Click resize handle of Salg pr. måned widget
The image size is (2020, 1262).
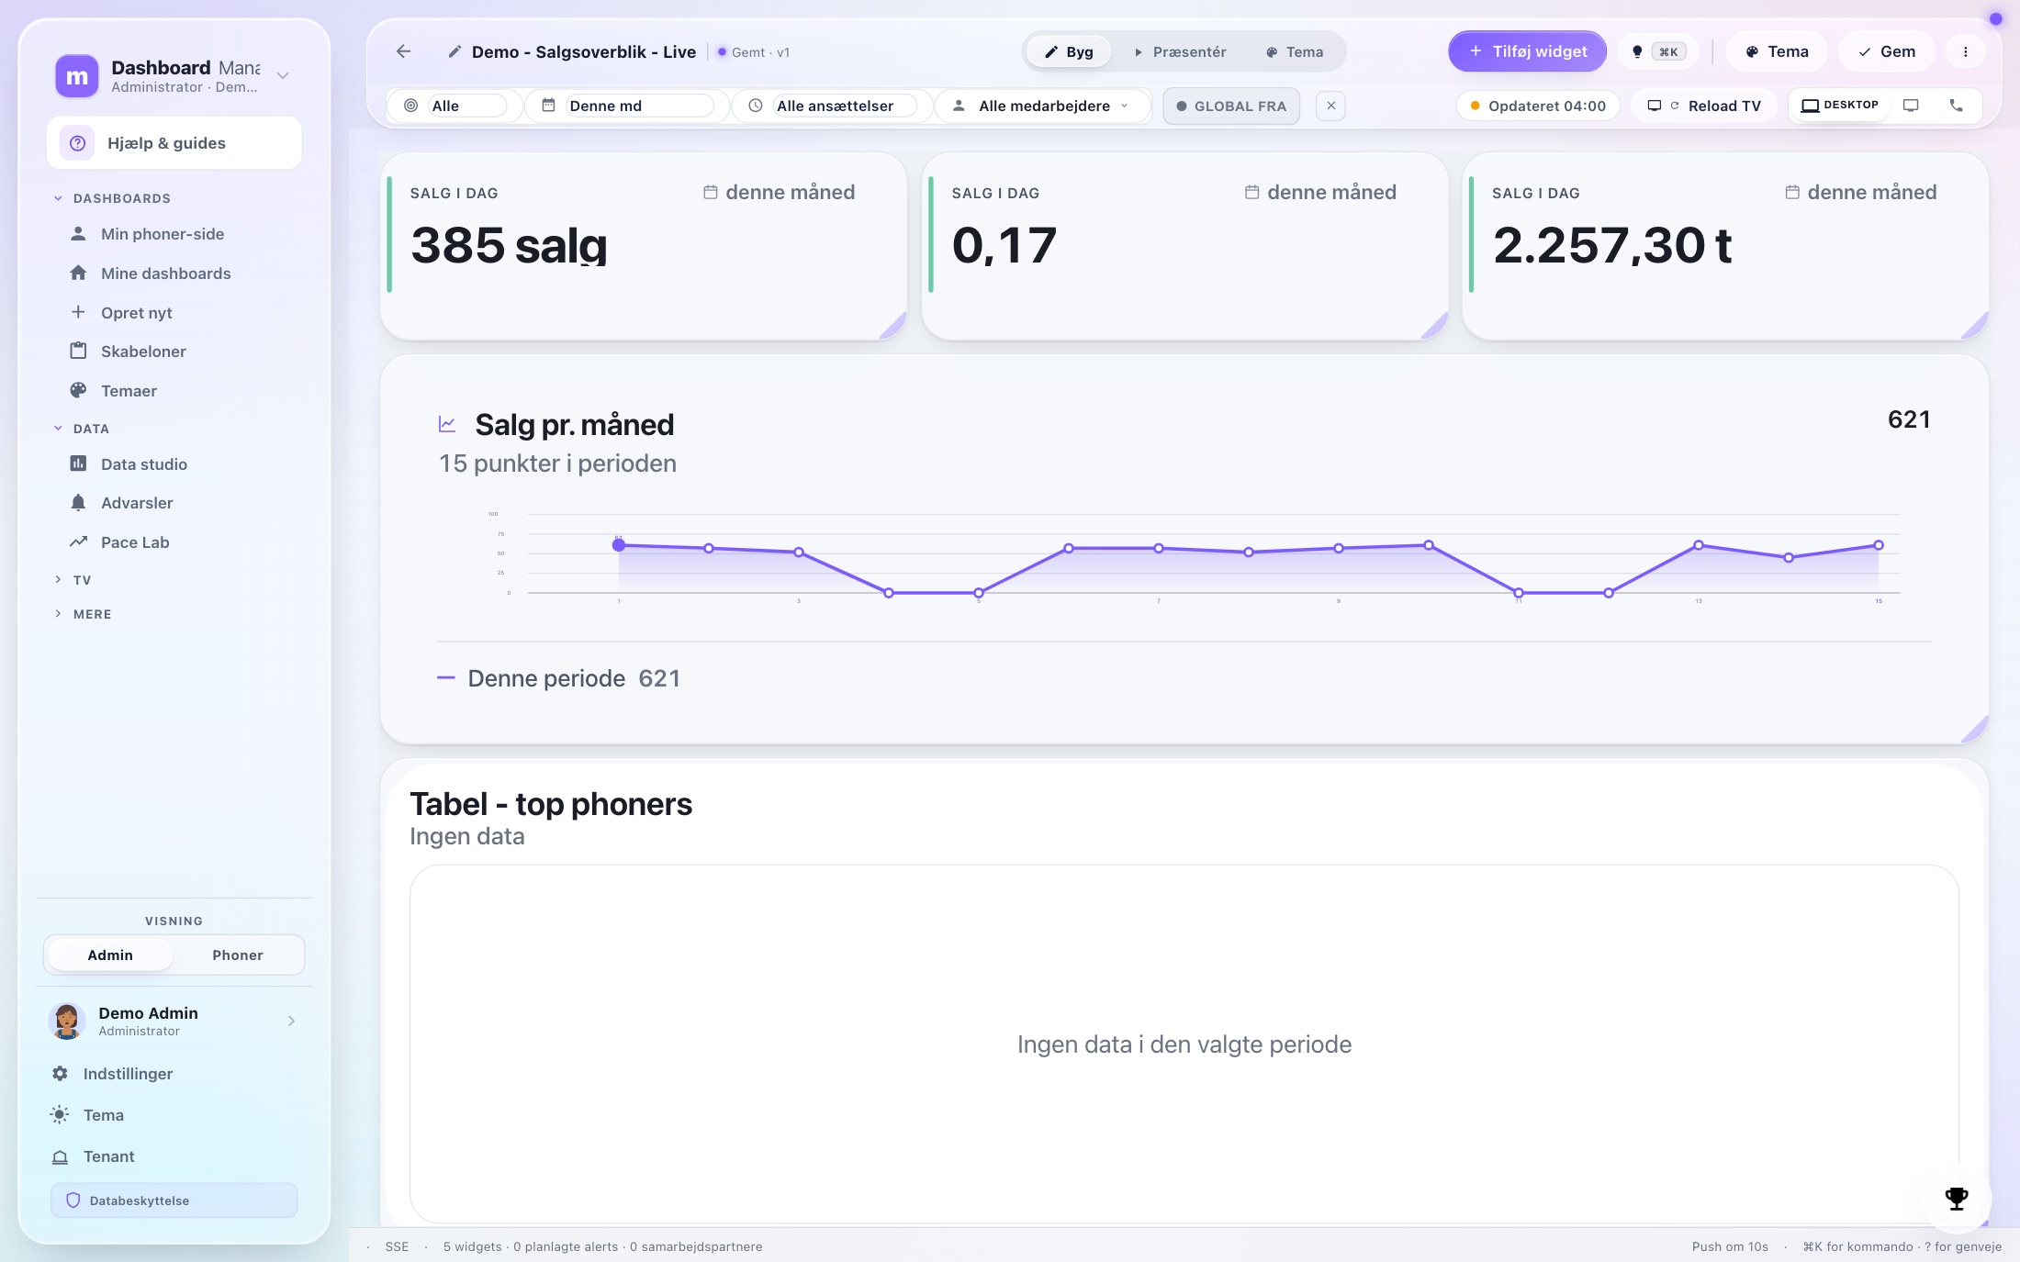point(1975,729)
